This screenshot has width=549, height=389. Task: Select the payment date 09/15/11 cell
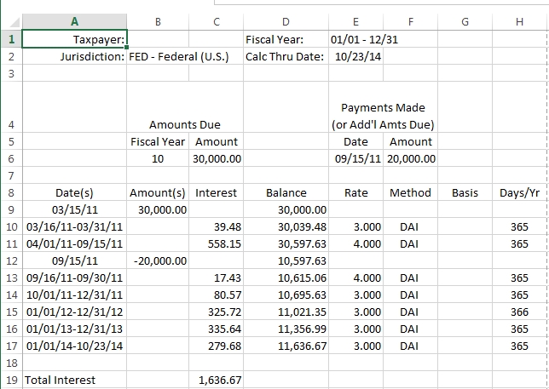(355, 158)
